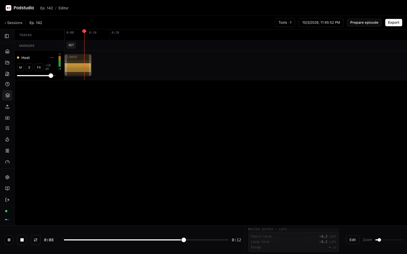Toggle the Edit mode button
The image size is (407, 254).
point(353,240)
